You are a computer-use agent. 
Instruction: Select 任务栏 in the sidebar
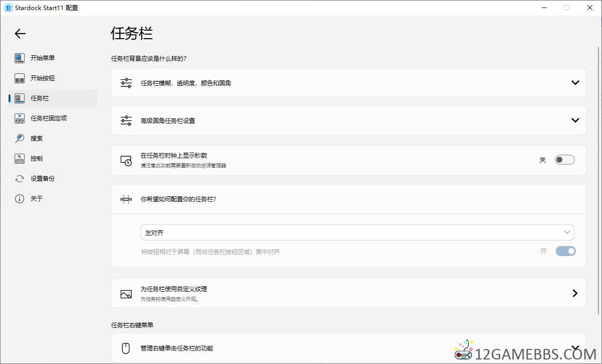[40, 98]
